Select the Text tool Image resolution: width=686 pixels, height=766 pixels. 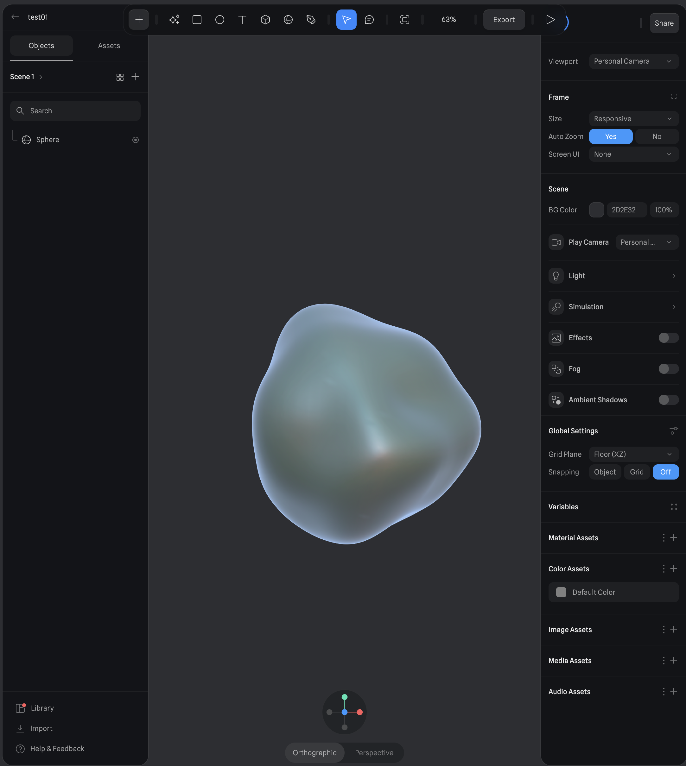[x=242, y=20]
